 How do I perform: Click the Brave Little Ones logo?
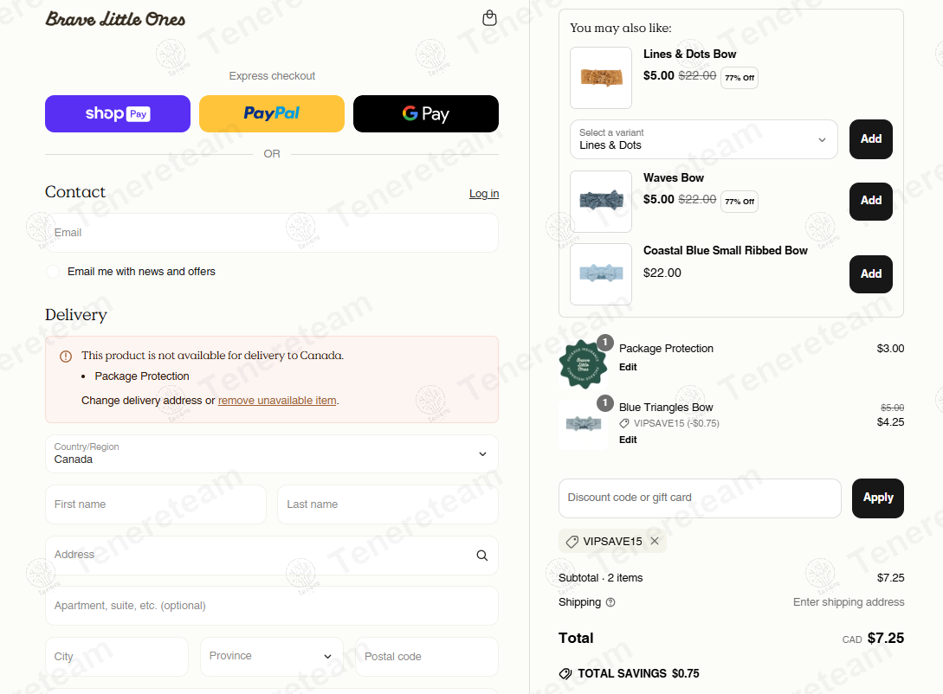[115, 19]
